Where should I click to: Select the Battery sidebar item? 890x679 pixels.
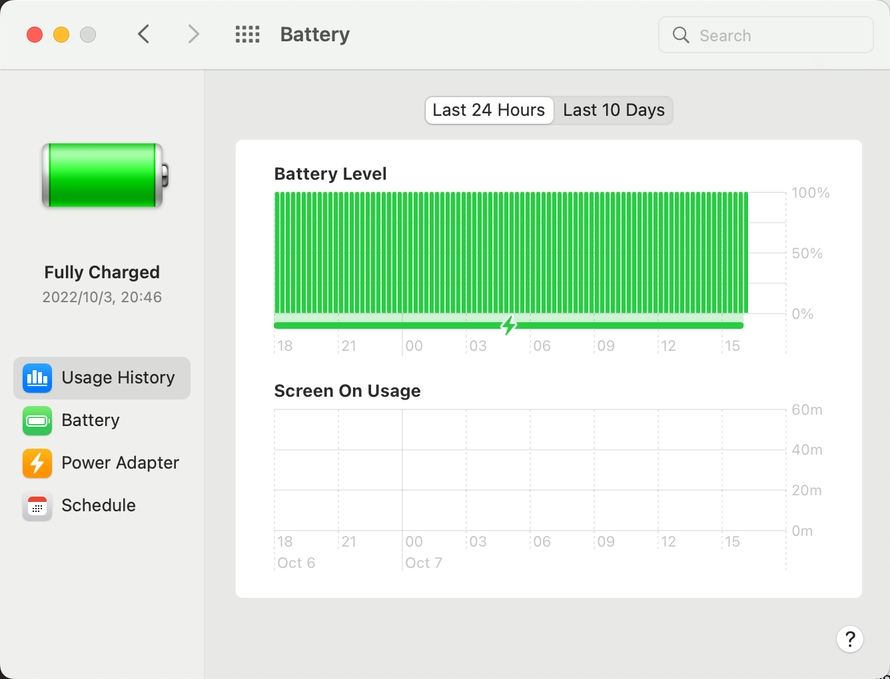click(91, 421)
